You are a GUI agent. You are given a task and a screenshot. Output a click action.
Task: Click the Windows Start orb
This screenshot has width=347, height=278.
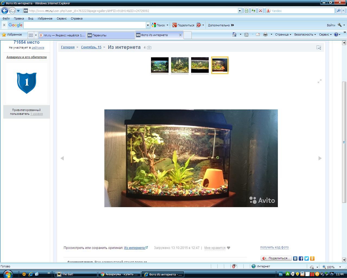(x=8, y=274)
